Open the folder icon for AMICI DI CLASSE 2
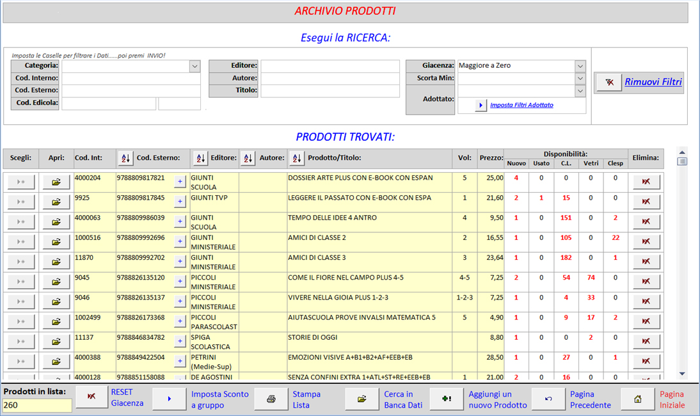The image size is (700, 416). 56,242
